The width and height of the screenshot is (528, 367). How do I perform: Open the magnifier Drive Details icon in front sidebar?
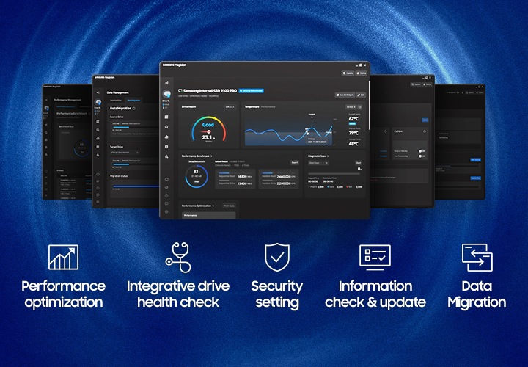click(x=166, y=127)
